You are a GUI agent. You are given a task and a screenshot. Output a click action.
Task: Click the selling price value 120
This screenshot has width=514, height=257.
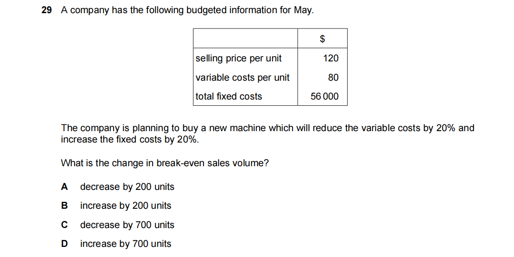[331, 58]
